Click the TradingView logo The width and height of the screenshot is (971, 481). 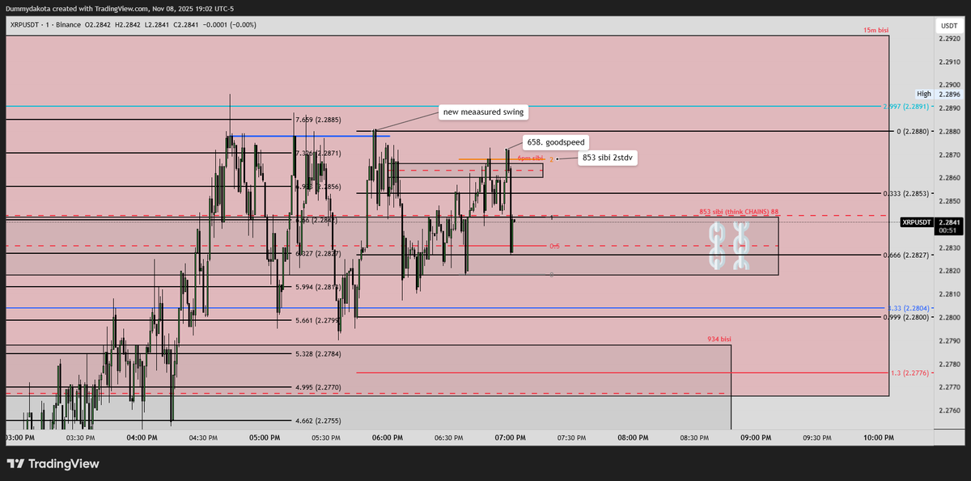(53, 464)
